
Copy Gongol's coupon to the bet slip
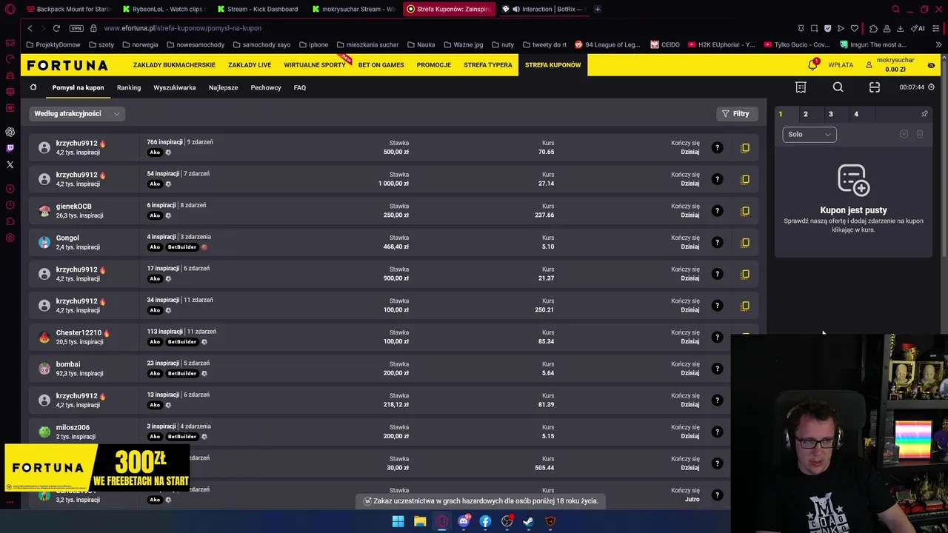745,242
